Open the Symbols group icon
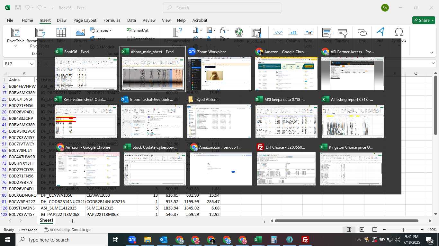The image size is (439, 246). point(399,32)
